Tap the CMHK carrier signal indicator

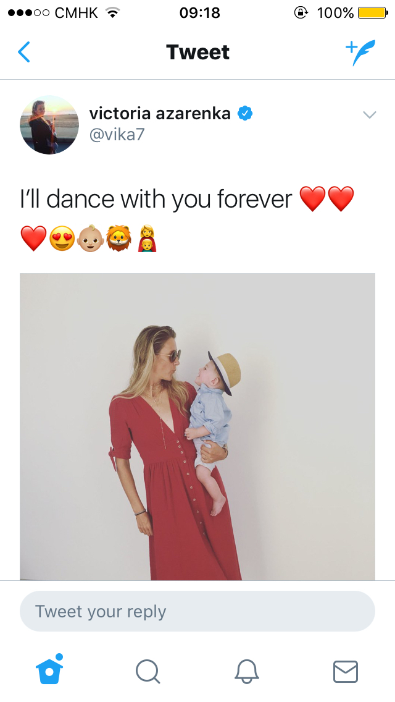[x=53, y=12]
